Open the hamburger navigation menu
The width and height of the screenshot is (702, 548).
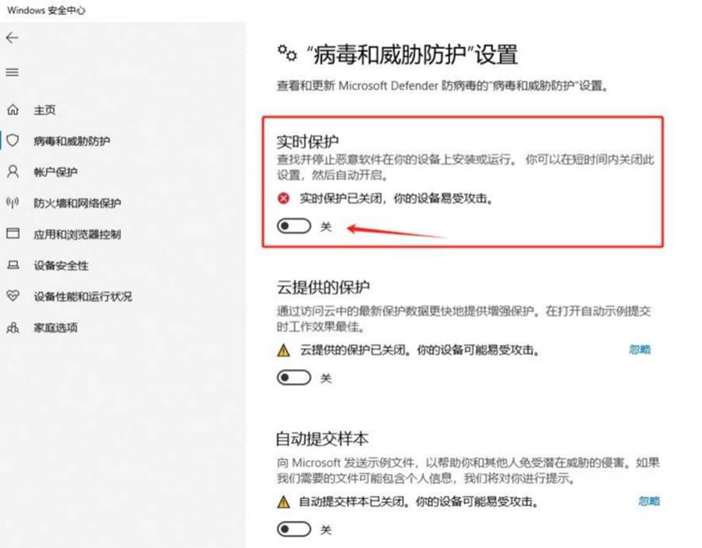(13, 72)
